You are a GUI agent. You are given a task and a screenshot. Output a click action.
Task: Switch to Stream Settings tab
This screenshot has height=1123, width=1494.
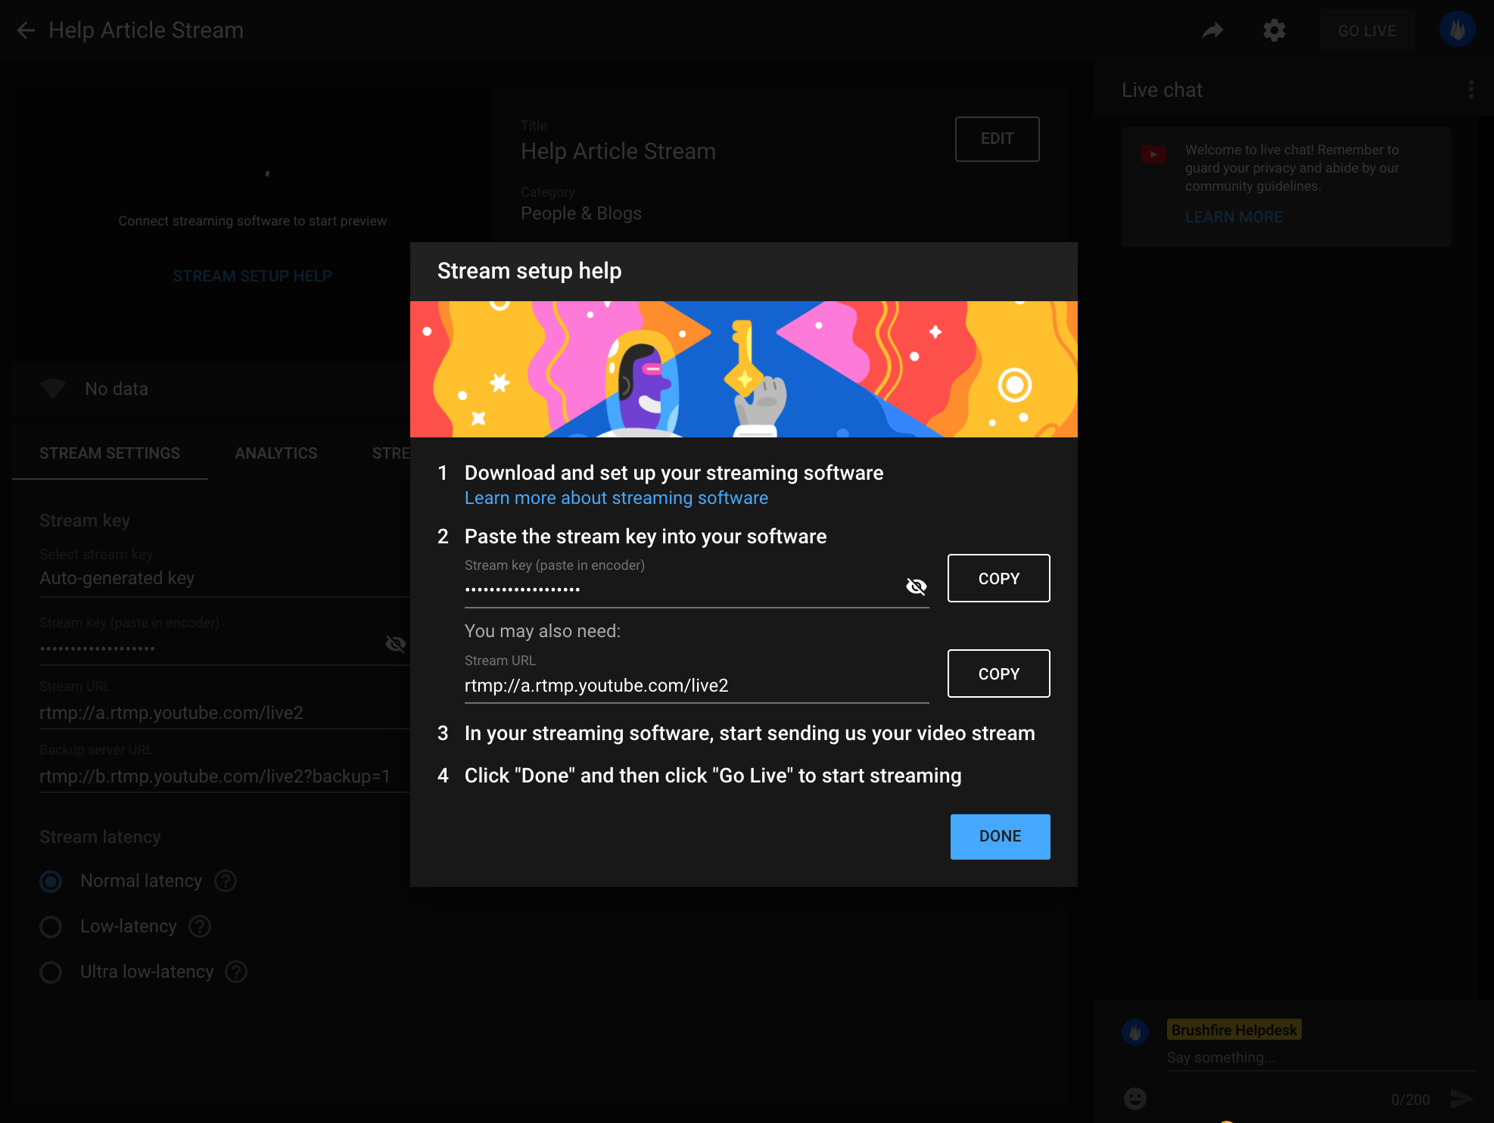pyautogui.click(x=110, y=453)
